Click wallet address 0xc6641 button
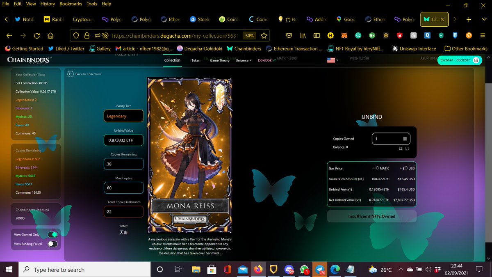 tap(460, 60)
